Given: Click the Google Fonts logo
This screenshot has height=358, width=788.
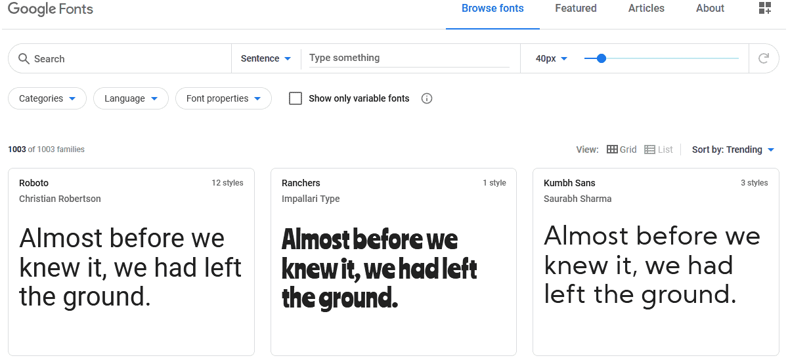Looking at the screenshot, I should pyautogui.click(x=51, y=9).
